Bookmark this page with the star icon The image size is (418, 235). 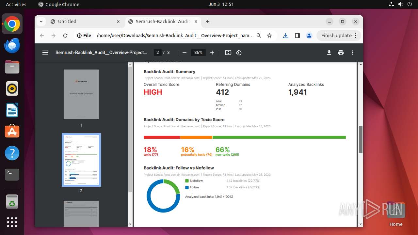(x=269, y=36)
